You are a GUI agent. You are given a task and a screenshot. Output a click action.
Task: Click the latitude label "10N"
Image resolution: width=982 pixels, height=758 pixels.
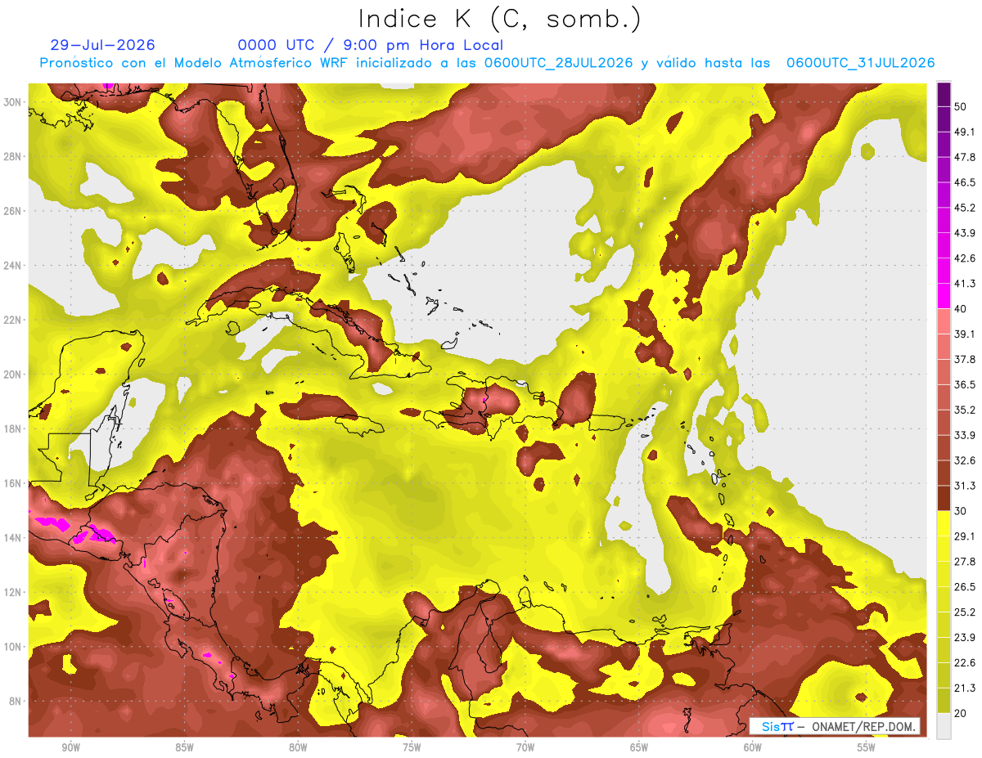12,647
